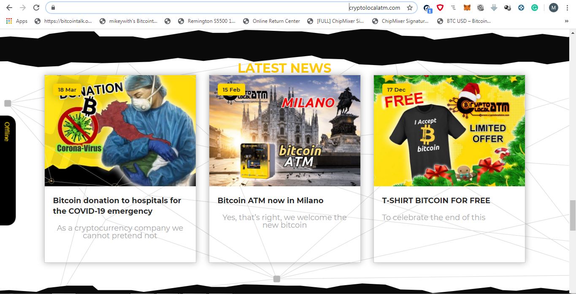Open the dark spheres extension icon
Viewport: 576px width, 294px height.
click(508, 8)
